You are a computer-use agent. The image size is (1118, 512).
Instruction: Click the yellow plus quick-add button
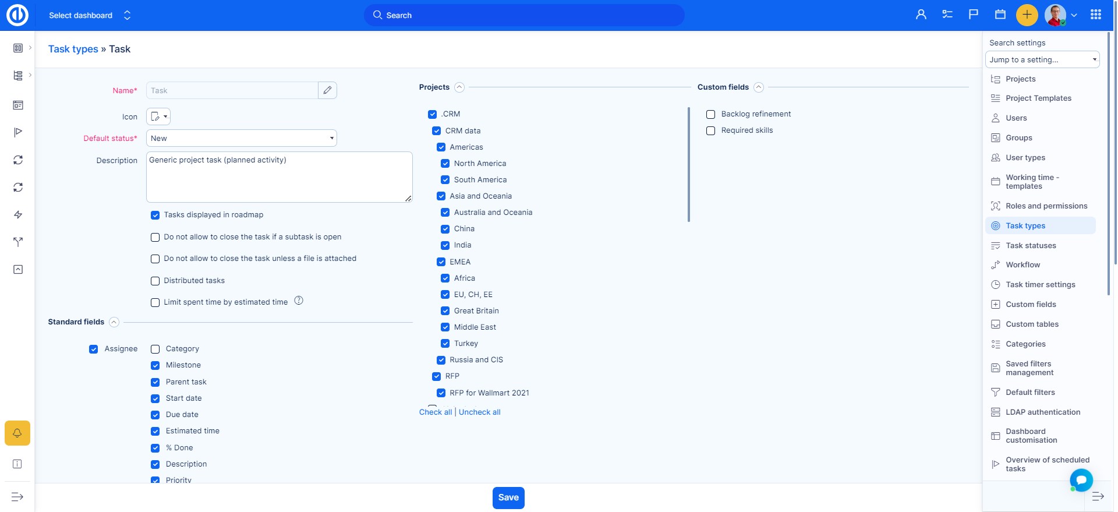[x=1027, y=15]
